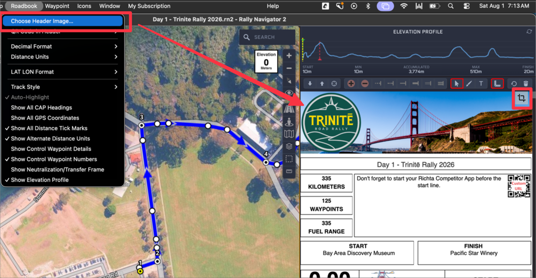
Task: Click the remove waypoint minus circle icon
Action: point(365,84)
